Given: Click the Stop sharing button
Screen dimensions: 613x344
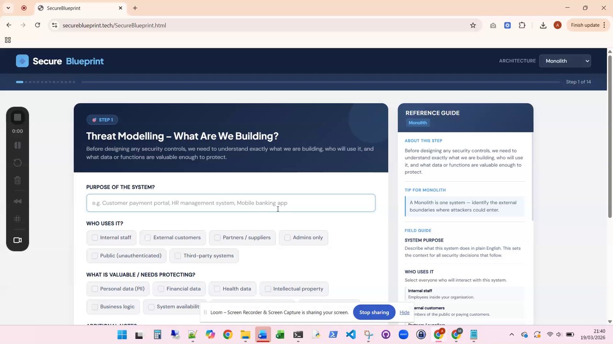Looking at the screenshot, I should tap(374, 312).
